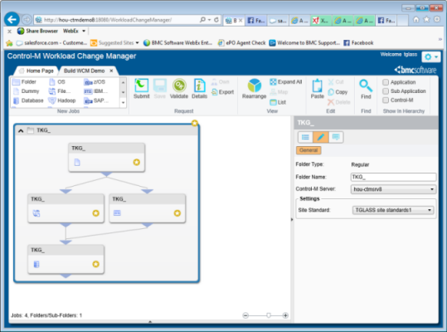The height and width of the screenshot is (332, 447).
Task: Expand the bottom panel arrow
Action: click(x=150, y=322)
